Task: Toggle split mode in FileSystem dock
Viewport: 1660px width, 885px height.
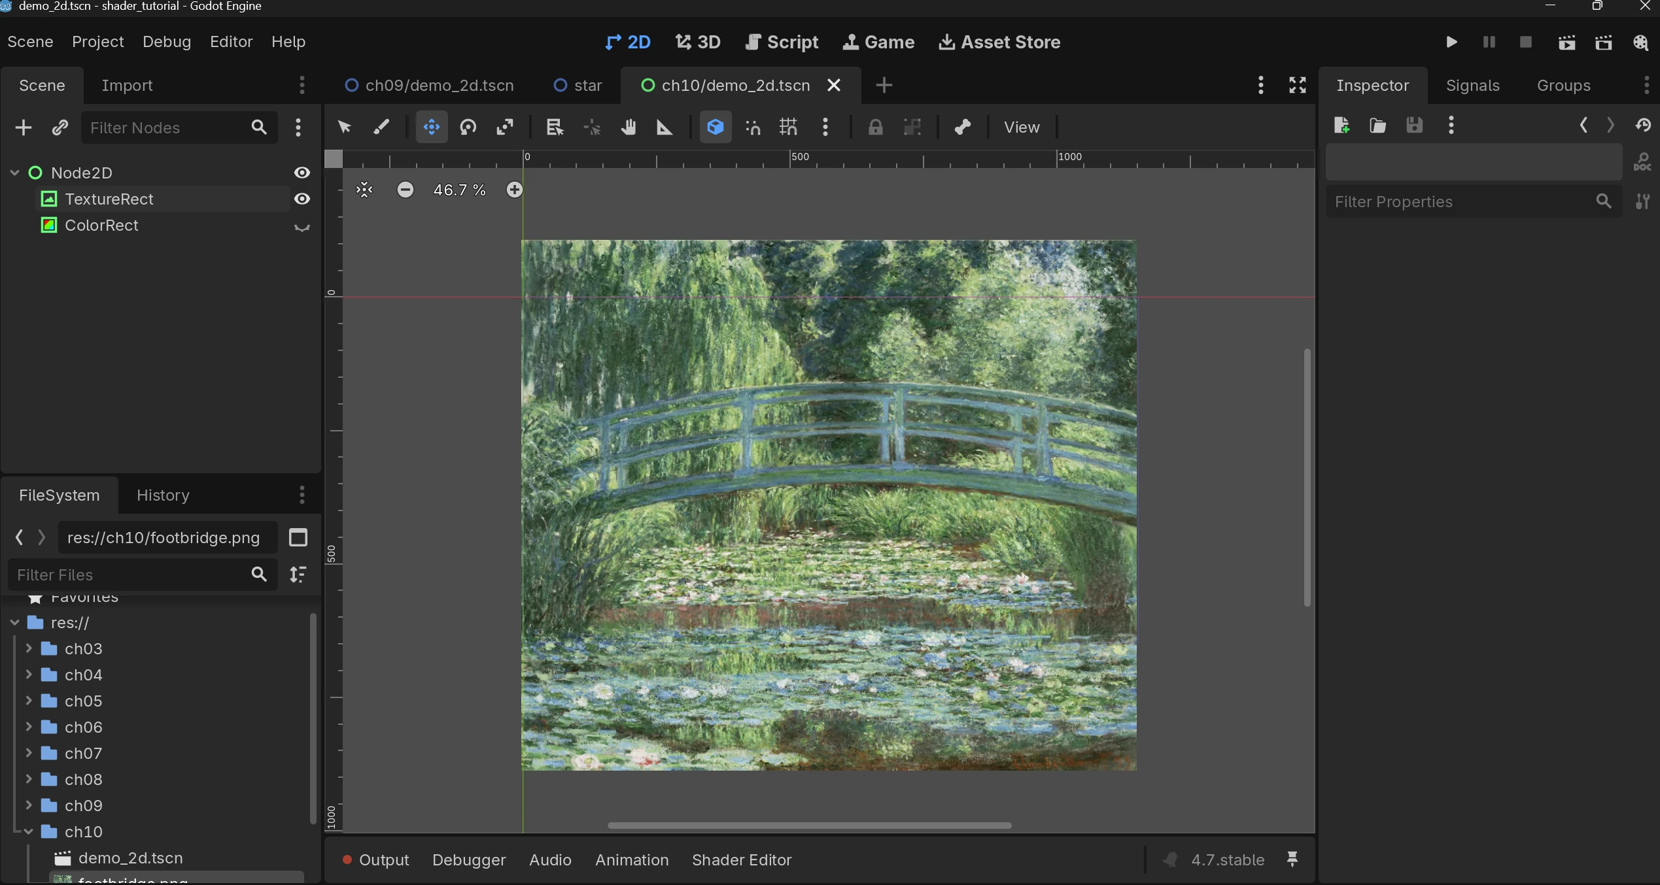Action: tap(298, 537)
